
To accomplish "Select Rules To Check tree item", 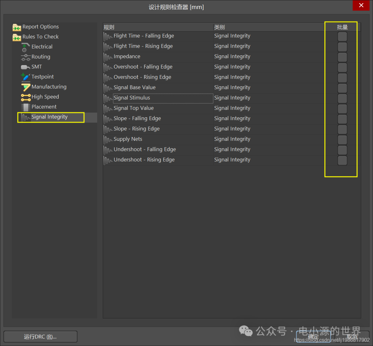I will coord(40,37).
